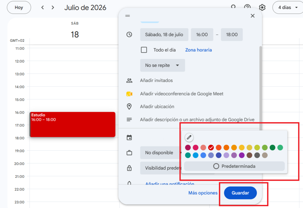Image resolution: width=303 pixels, height=208 pixels.
Task: Pick the dark indigo blueberry color swatch
Action: (x=219, y=155)
